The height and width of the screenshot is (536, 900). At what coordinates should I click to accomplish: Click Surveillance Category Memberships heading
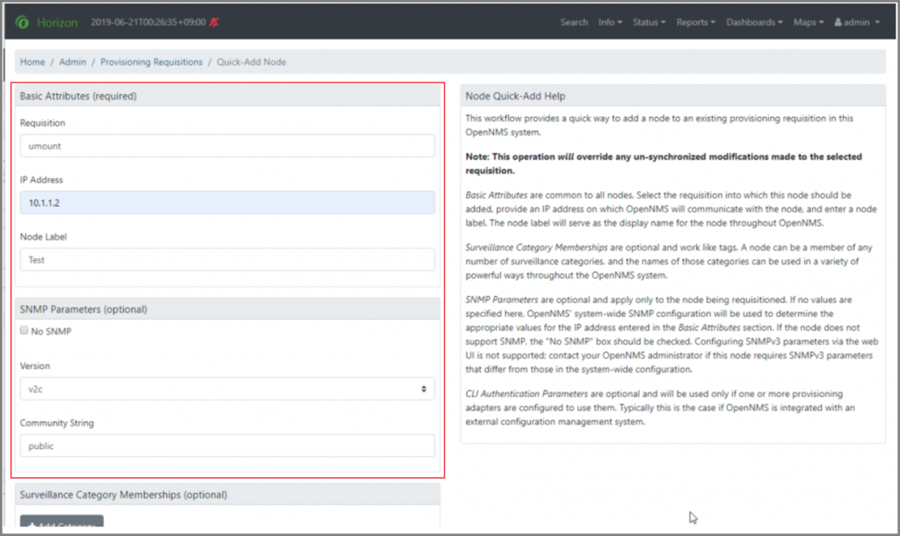pyautogui.click(x=123, y=494)
